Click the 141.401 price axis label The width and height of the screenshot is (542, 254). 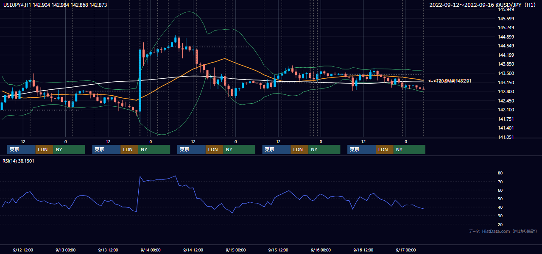pos(506,128)
